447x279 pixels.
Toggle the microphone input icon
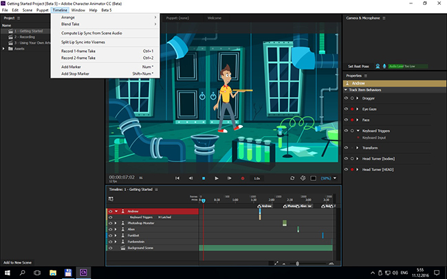point(384,66)
